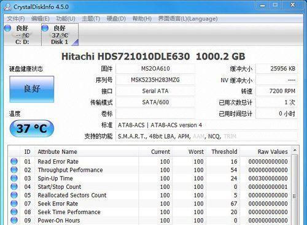Click the SATA/600 transfer mode field
Screen dimensions: 307x225
coord(155,102)
